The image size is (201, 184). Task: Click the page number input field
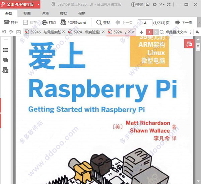point(145,23)
